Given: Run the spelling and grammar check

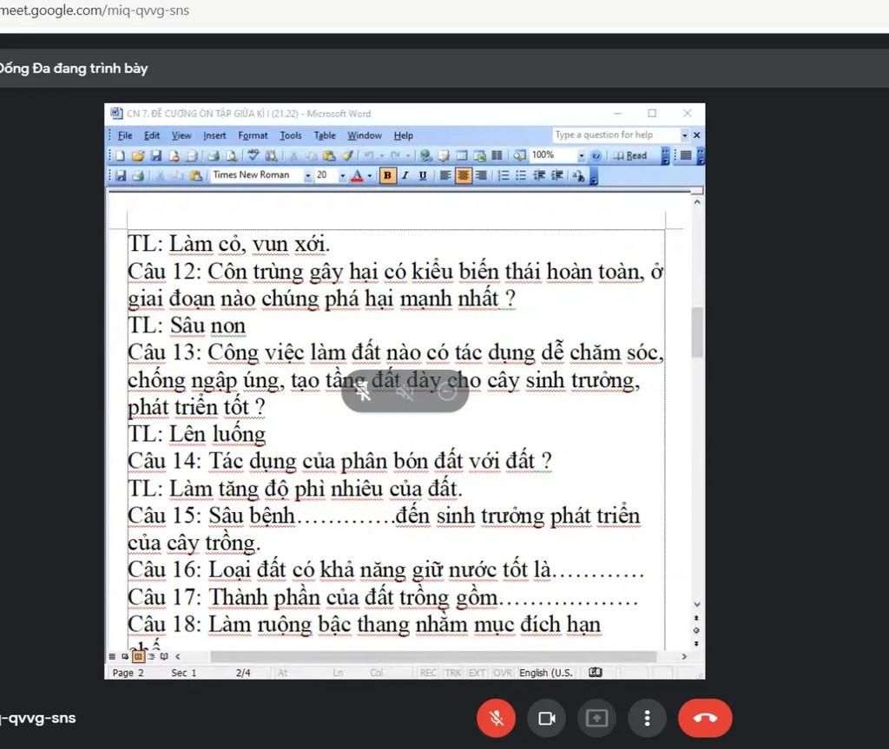Looking at the screenshot, I should [254, 155].
